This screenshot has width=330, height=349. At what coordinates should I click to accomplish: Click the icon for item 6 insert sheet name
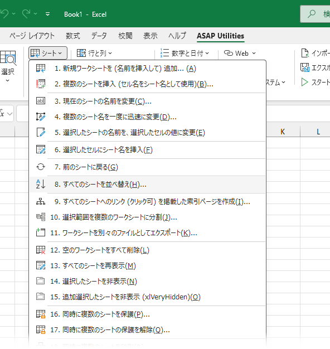41,149
